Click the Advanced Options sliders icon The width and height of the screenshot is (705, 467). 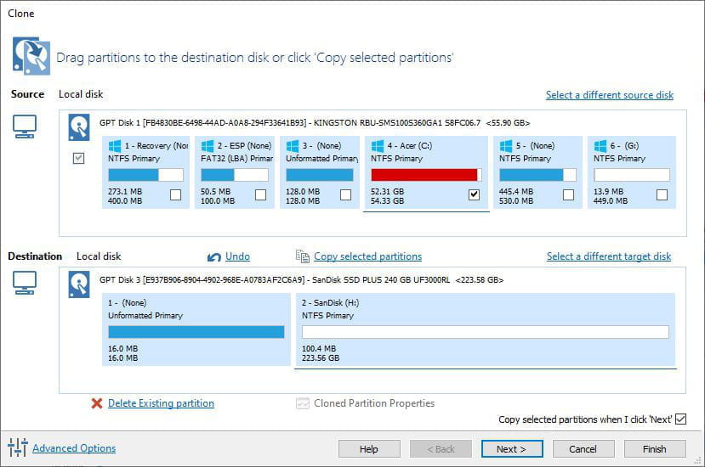click(x=18, y=447)
